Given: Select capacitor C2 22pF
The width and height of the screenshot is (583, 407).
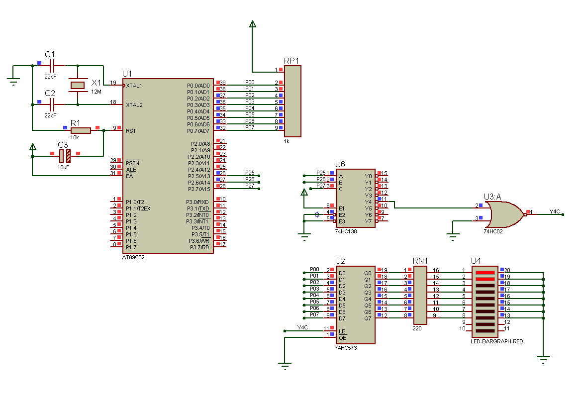Looking at the screenshot, I should (x=52, y=104).
